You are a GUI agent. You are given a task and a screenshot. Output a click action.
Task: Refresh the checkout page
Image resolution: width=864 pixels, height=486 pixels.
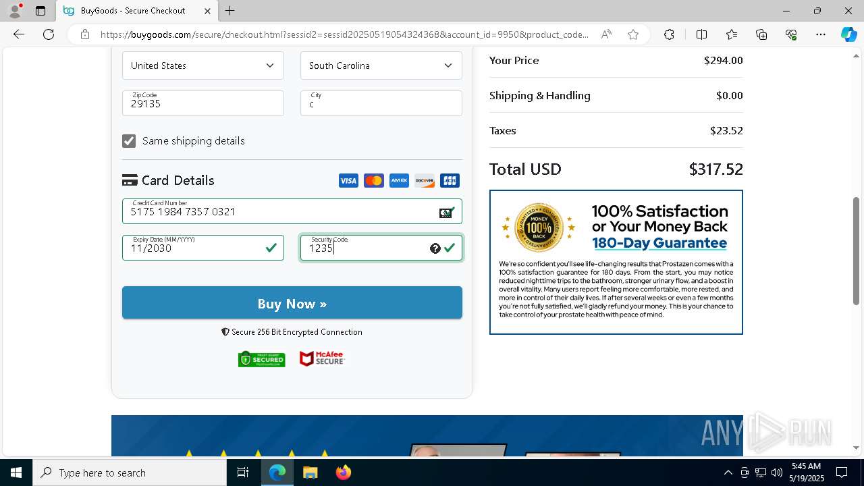[x=49, y=34]
